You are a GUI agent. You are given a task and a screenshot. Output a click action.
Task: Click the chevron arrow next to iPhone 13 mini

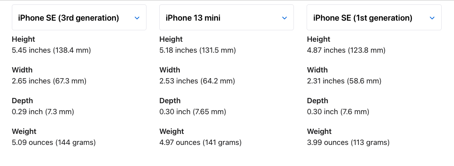[x=284, y=18]
